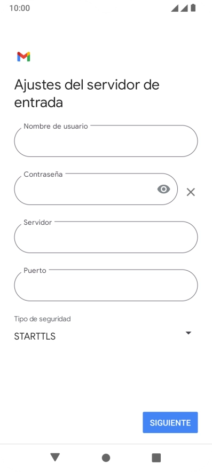Viewport: 212px width, 472px height.
Task: Clear the Contraseña field with X icon
Action: pos(191,192)
